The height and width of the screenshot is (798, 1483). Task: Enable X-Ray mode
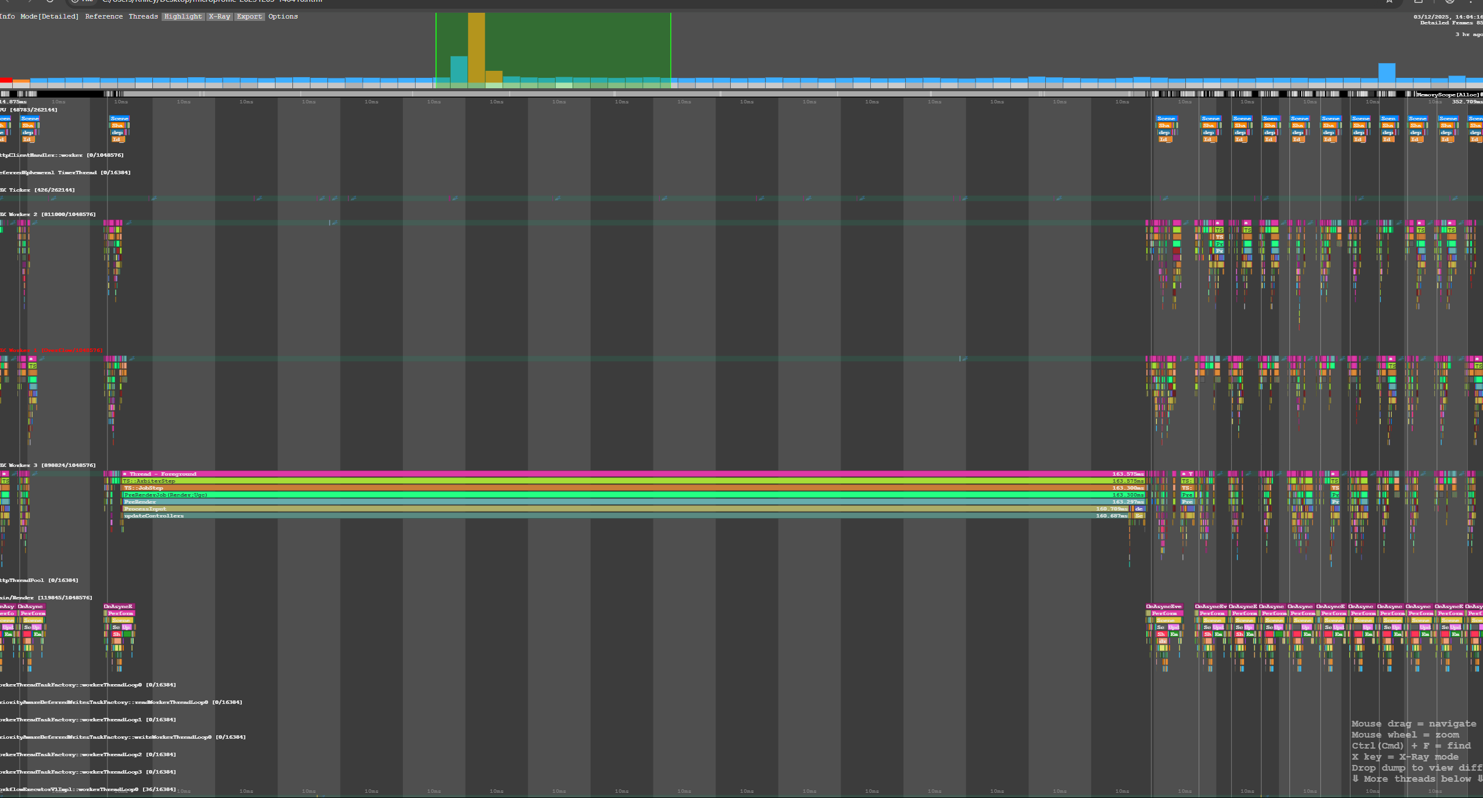(220, 16)
